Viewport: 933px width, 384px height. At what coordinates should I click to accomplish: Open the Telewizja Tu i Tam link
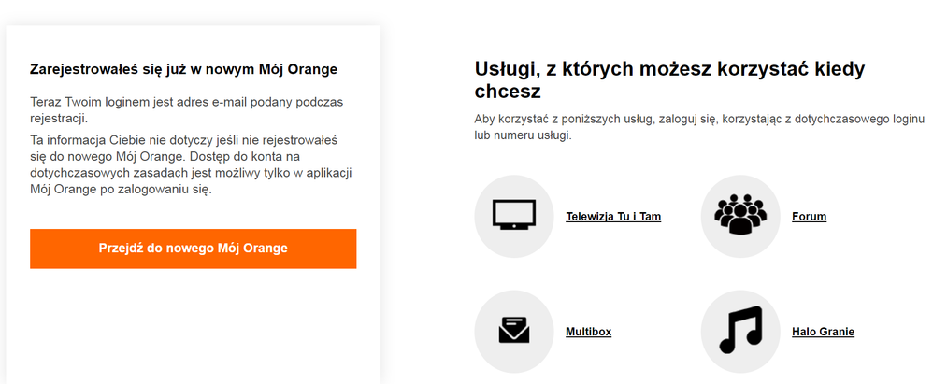coord(613,217)
